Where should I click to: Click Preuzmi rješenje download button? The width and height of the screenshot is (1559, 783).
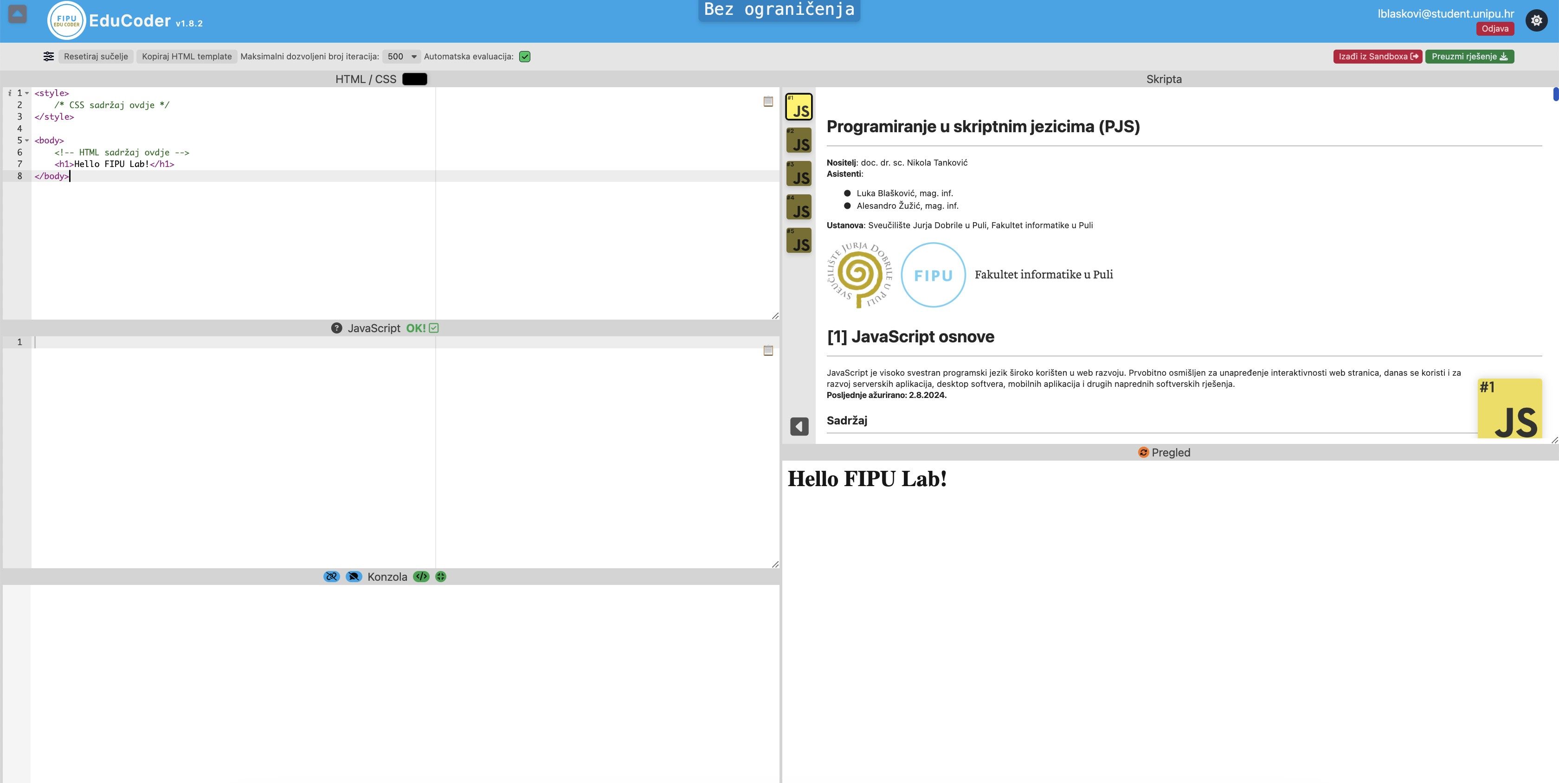(x=1469, y=56)
